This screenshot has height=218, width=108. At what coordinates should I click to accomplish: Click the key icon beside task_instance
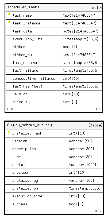(9, 23)
